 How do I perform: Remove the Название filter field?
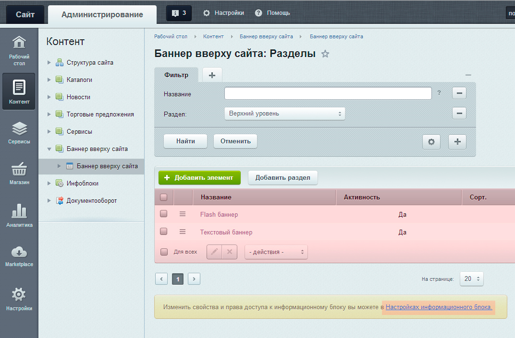(459, 93)
